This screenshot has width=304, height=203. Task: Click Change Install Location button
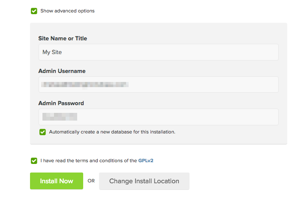pos(144,181)
